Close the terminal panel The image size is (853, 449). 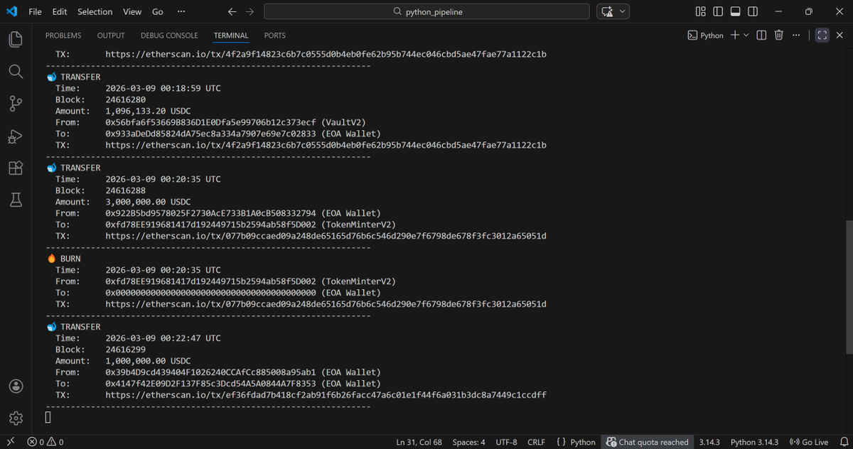(x=839, y=35)
